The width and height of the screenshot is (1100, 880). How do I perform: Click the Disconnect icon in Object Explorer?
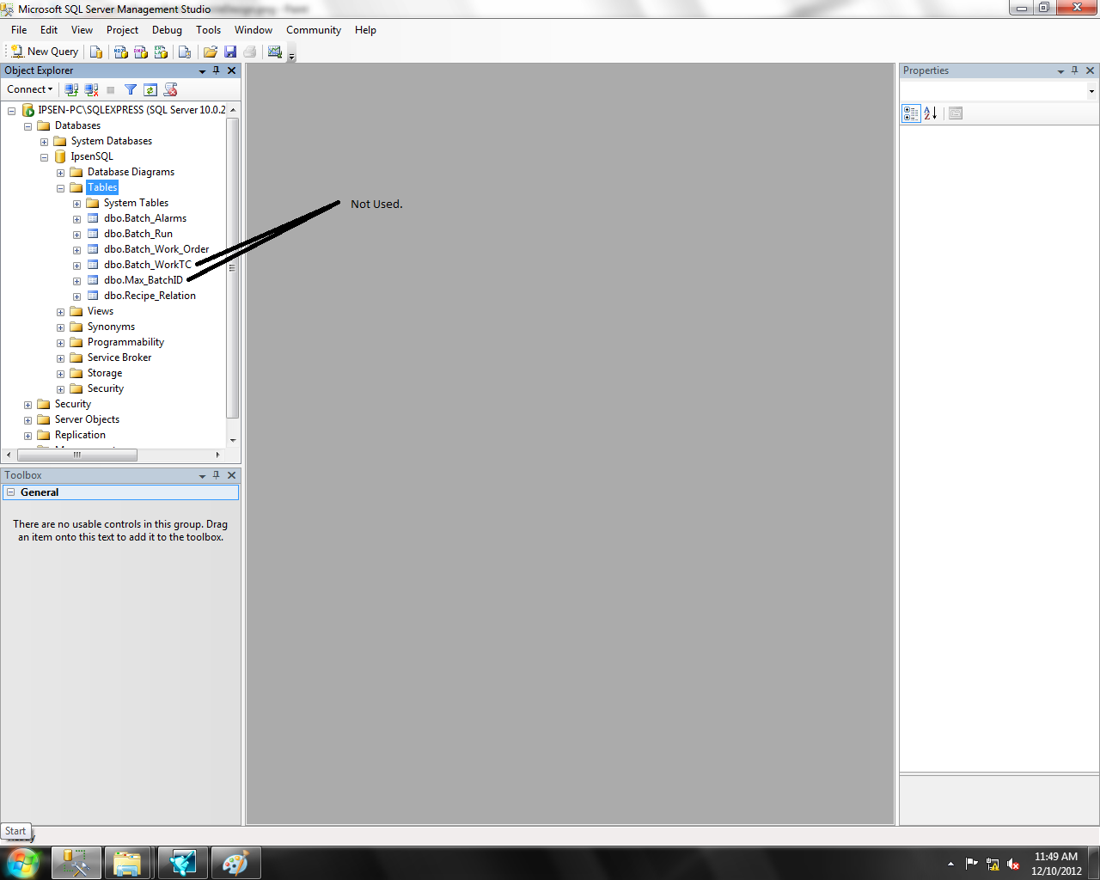(91, 89)
